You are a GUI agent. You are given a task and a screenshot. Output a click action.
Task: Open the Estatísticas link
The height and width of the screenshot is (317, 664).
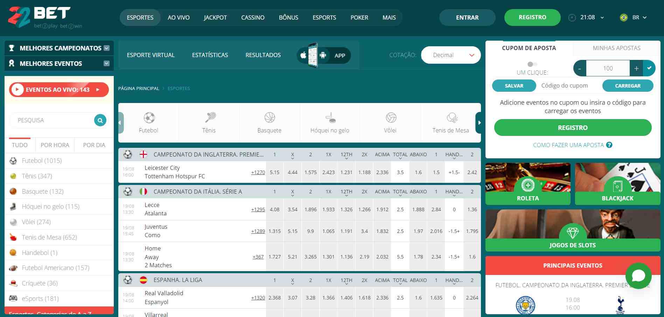point(210,55)
